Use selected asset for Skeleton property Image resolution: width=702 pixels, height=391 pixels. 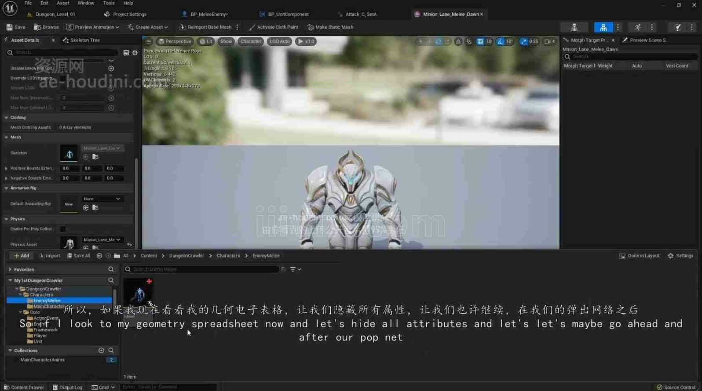click(x=86, y=157)
